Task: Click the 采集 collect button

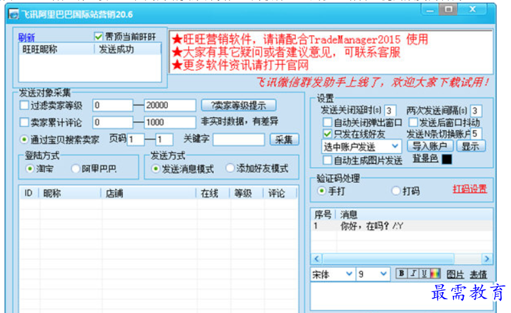Action: pyautogui.click(x=283, y=139)
